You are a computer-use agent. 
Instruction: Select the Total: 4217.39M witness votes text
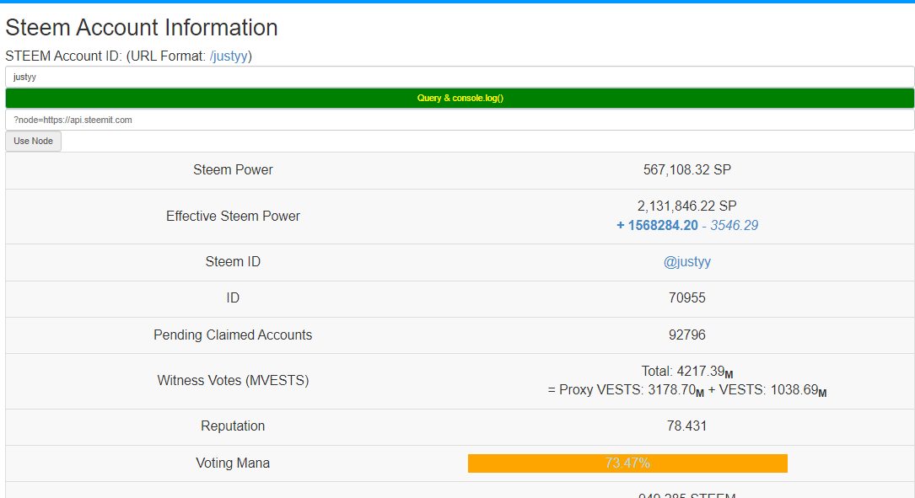(x=686, y=372)
